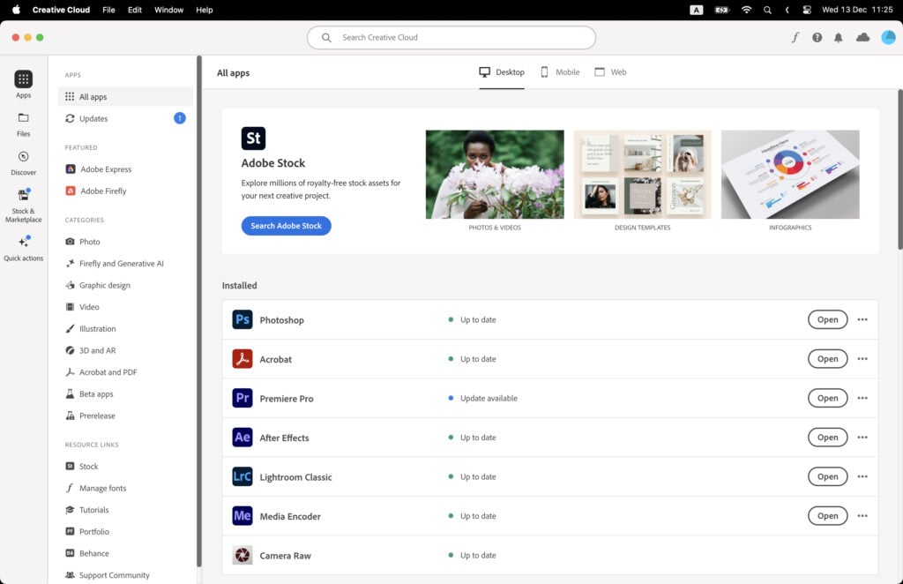Open options menu for After Effects

[862, 437]
